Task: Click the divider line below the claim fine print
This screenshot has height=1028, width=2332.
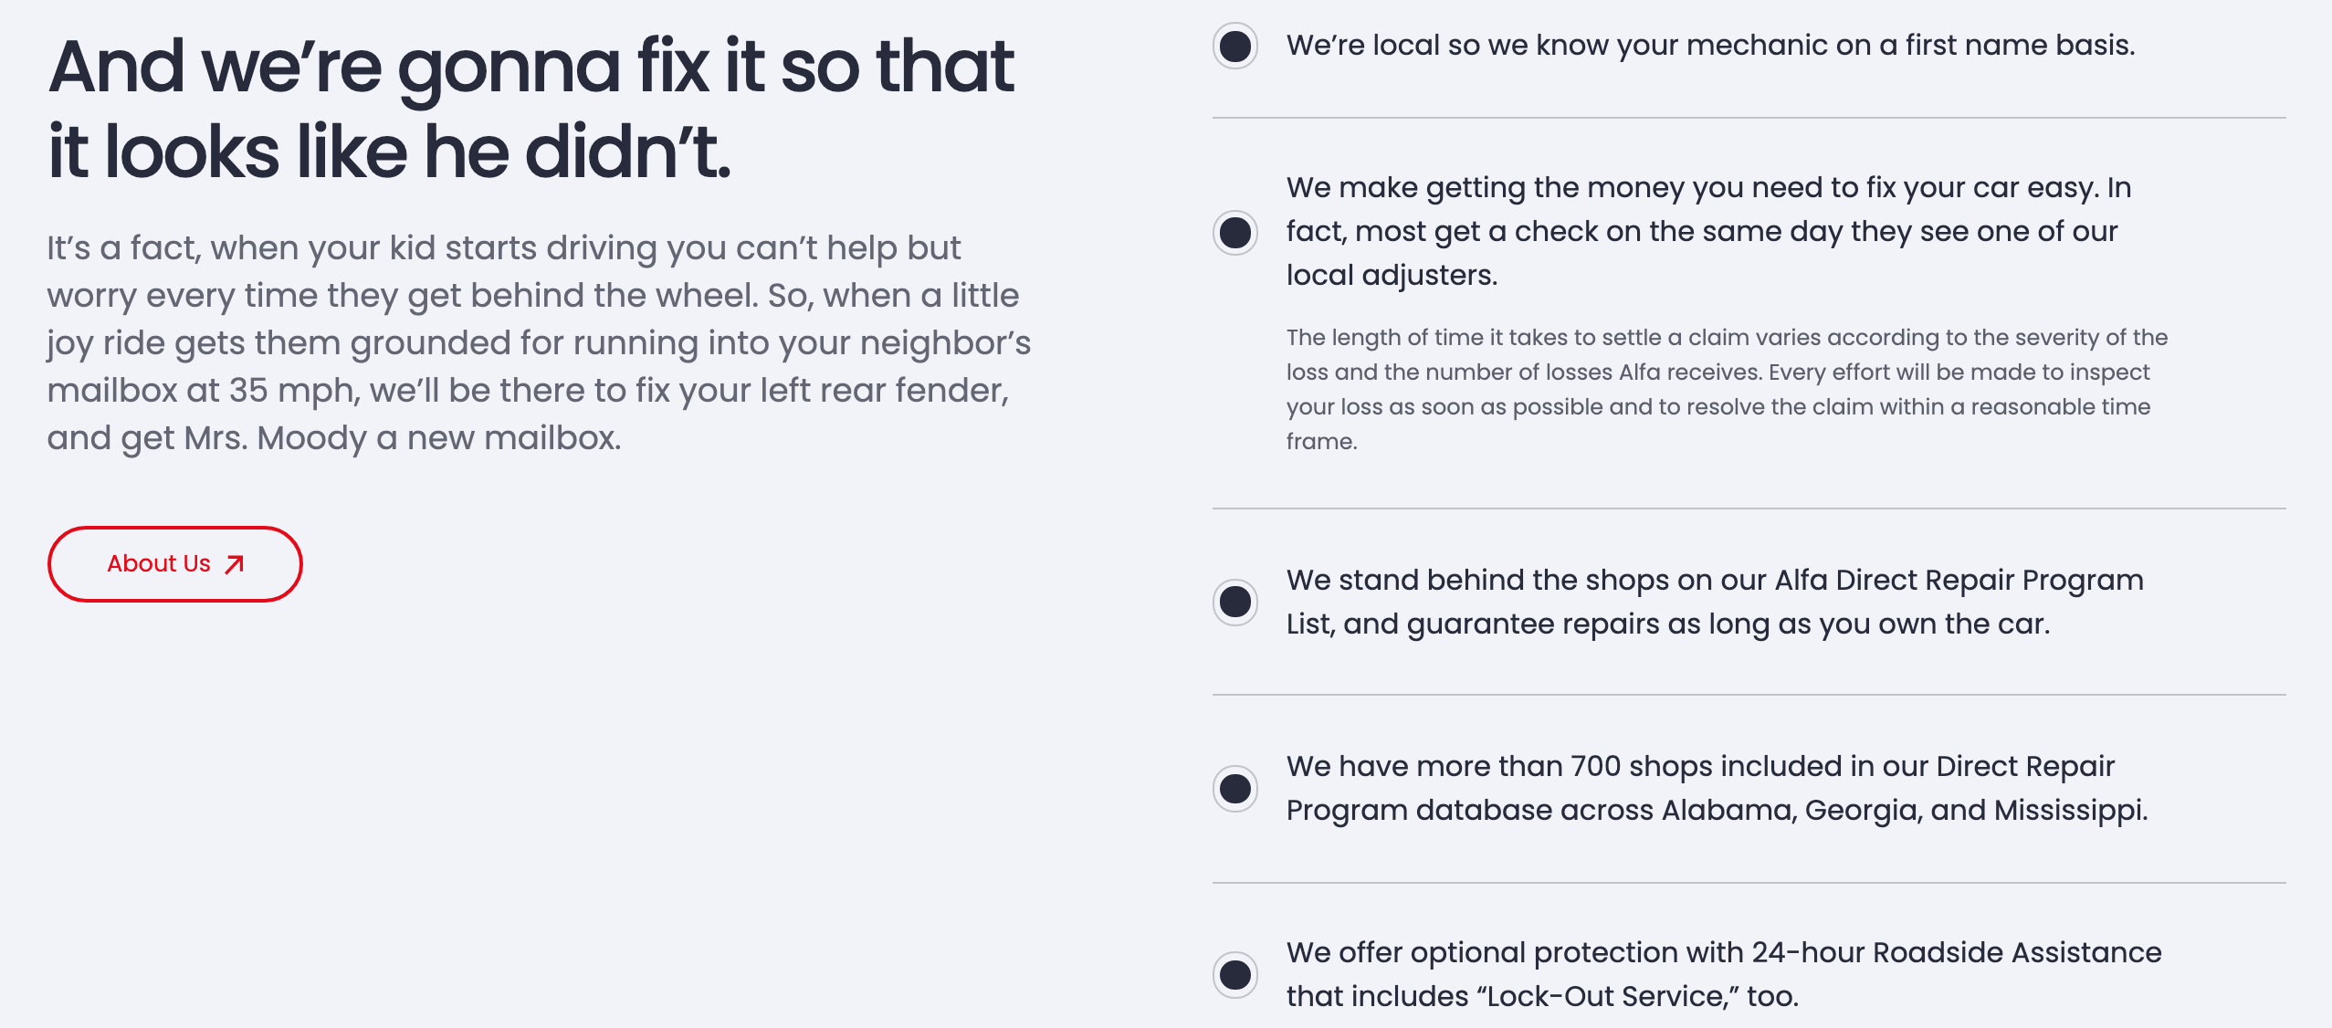Action: [1749, 509]
